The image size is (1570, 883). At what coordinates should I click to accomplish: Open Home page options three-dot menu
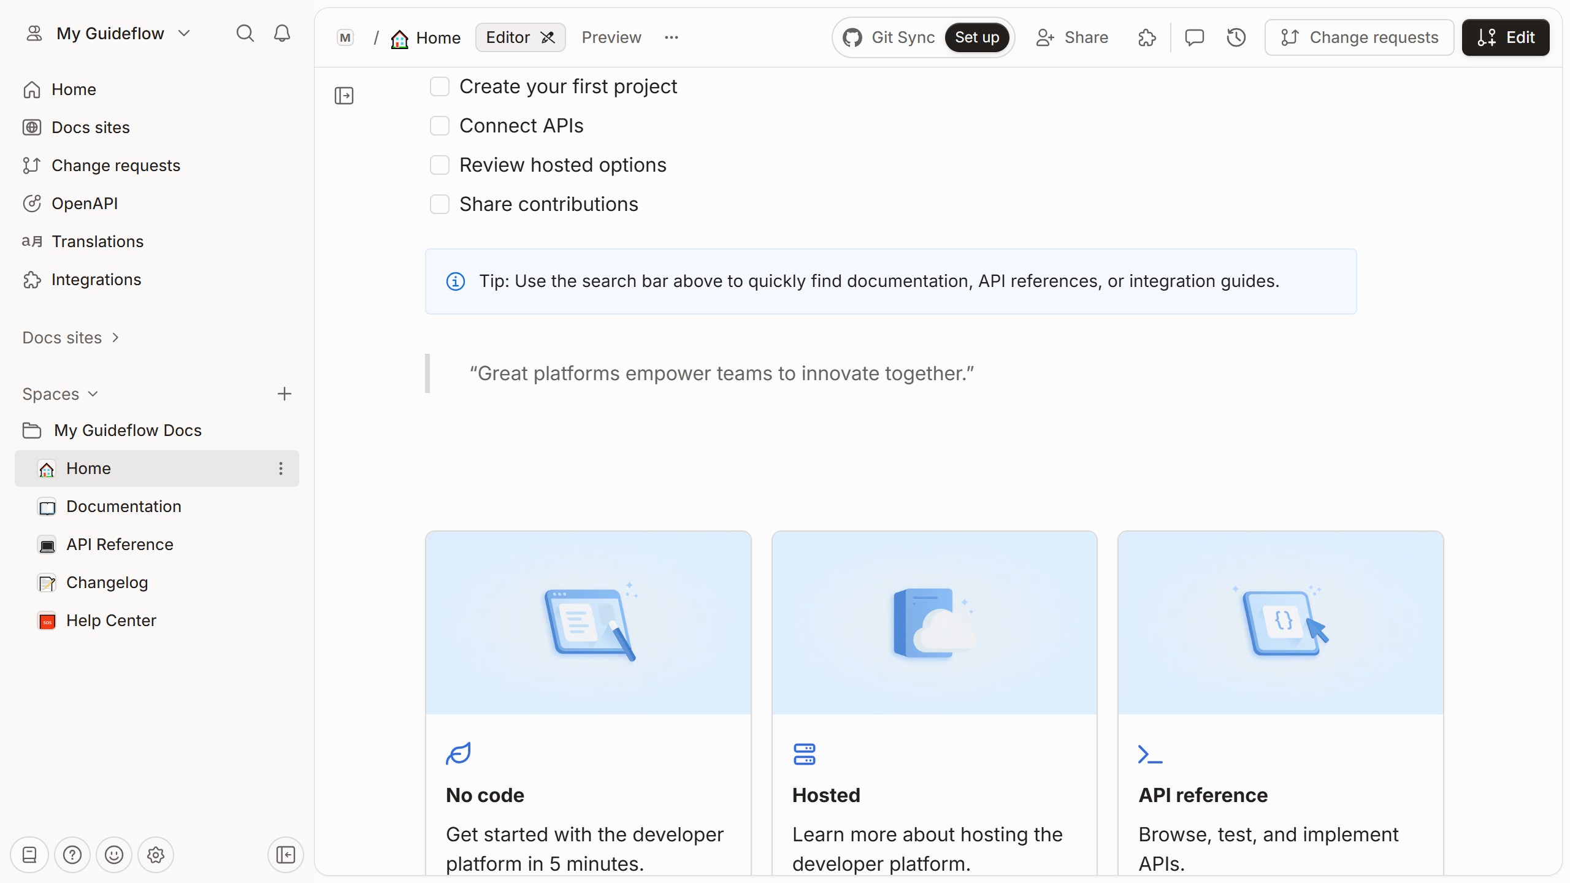281,468
